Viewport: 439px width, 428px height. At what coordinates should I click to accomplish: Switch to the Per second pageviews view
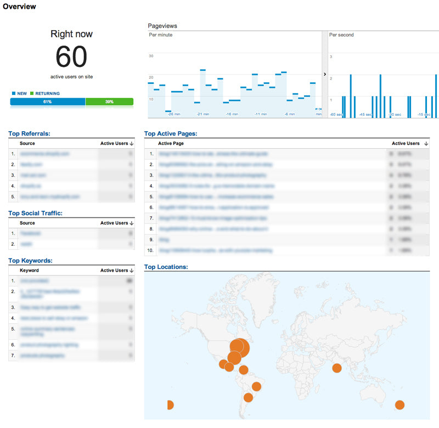tap(341, 35)
